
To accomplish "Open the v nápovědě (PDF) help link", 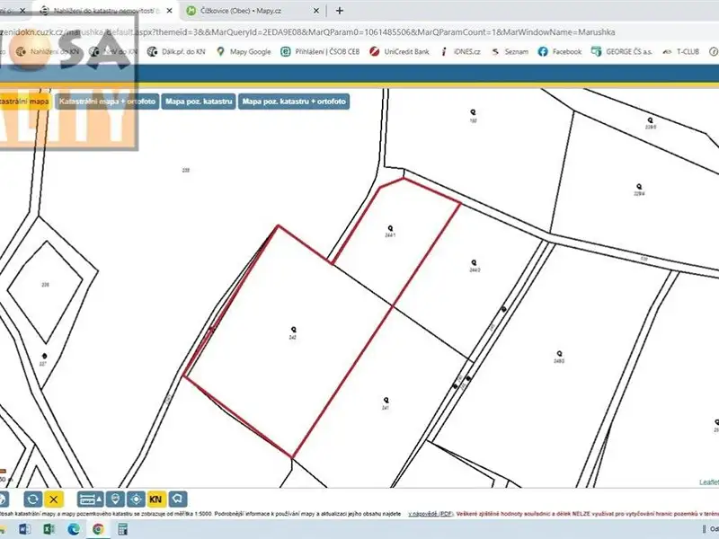I will point(430,514).
